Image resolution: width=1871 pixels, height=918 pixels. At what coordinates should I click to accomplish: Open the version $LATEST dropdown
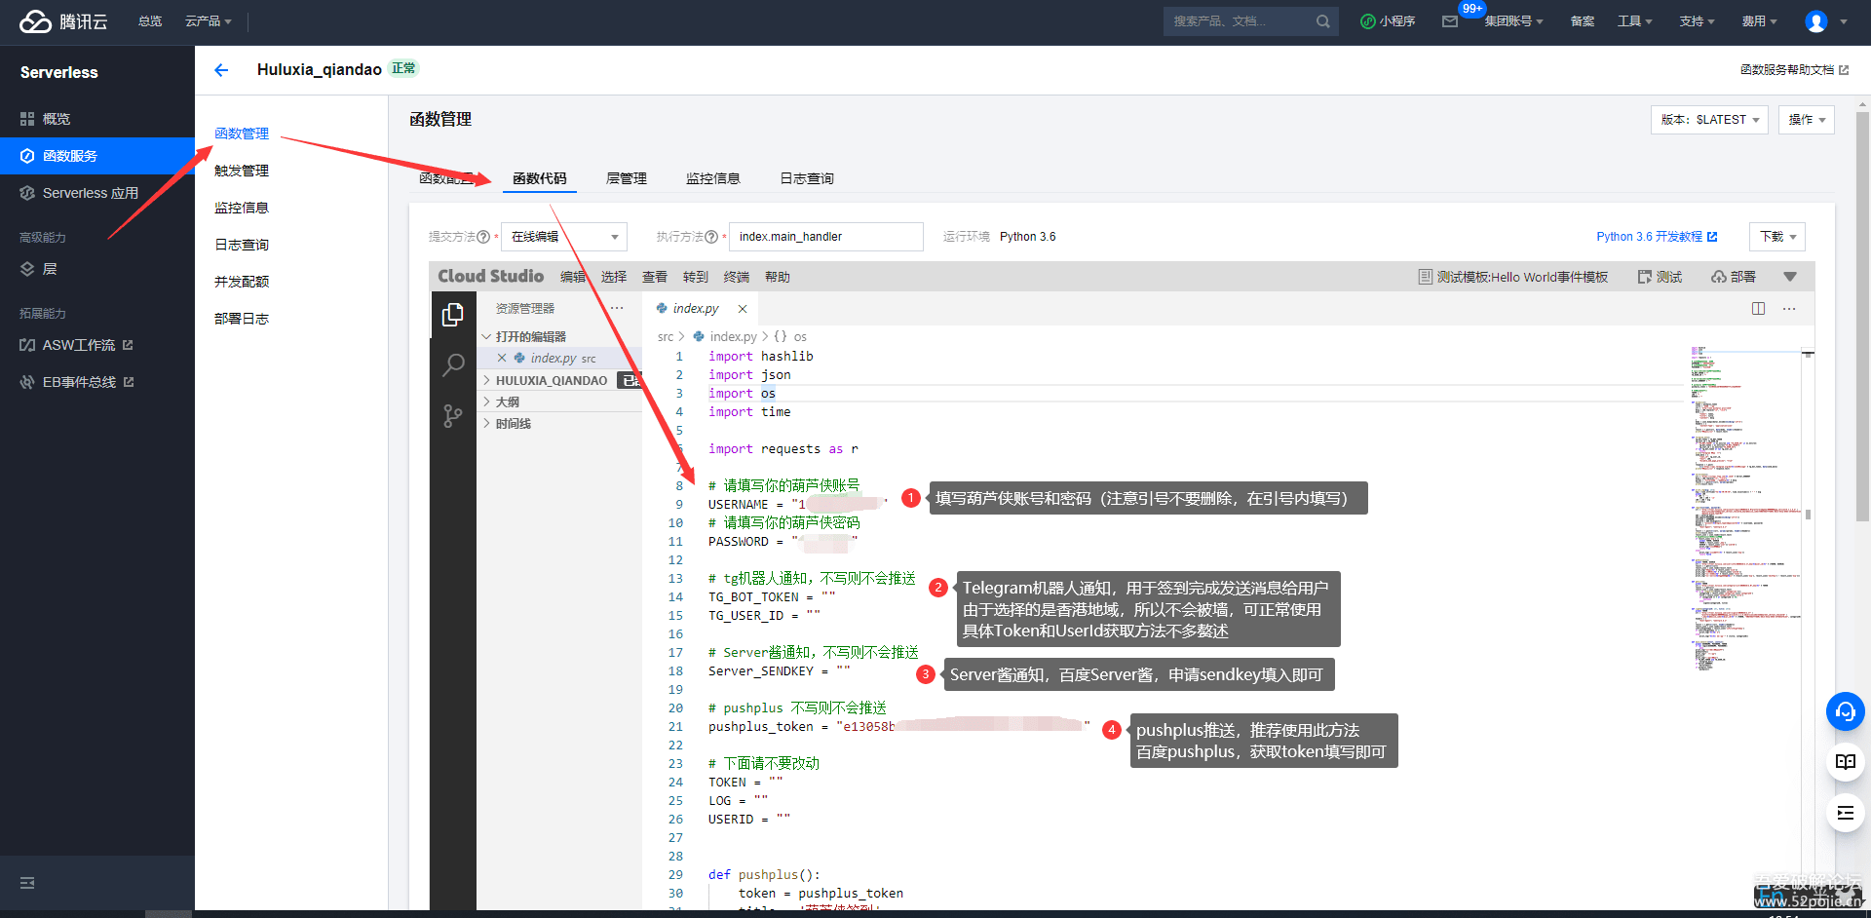coord(1709,120)
